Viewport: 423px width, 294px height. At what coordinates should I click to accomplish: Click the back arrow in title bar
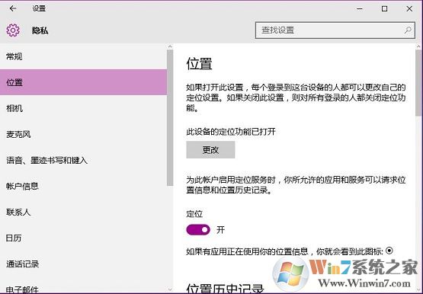click(x=13, y=8)
